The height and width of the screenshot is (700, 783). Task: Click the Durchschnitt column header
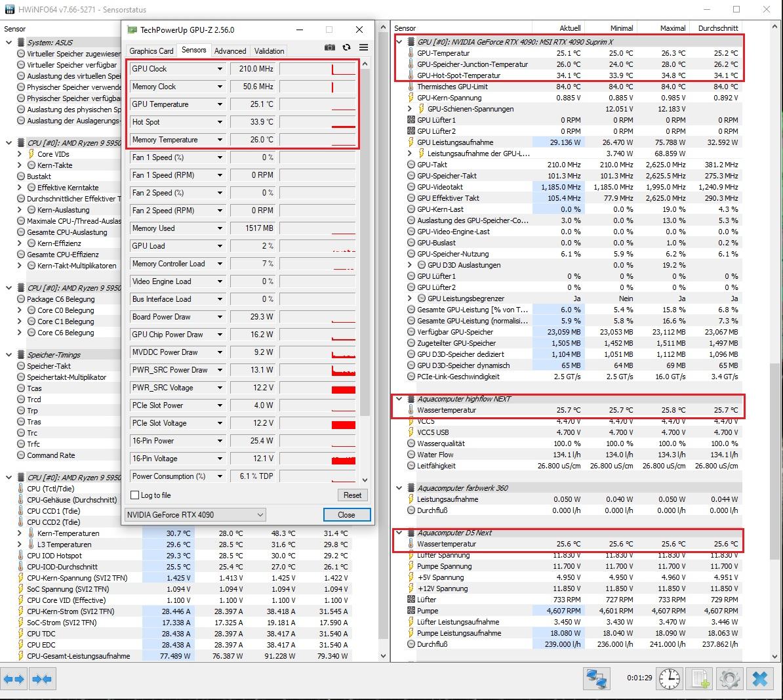click(x=715, y=28)
